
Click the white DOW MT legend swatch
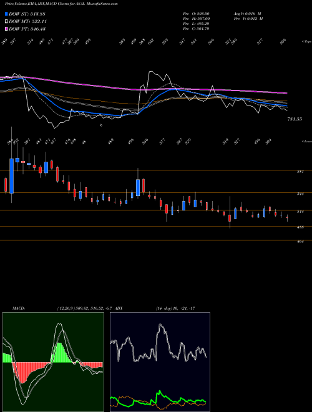click(7, 22)
